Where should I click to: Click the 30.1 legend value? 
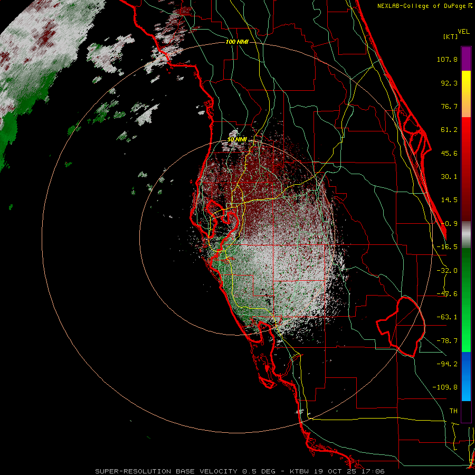coord(449,177)
